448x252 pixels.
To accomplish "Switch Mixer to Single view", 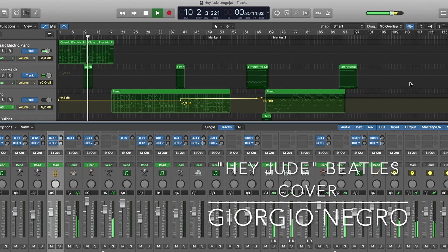I will (x=210, y=127).
